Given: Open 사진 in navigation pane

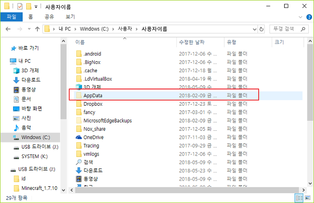Looking at the screenshot, I should point(22,118).
